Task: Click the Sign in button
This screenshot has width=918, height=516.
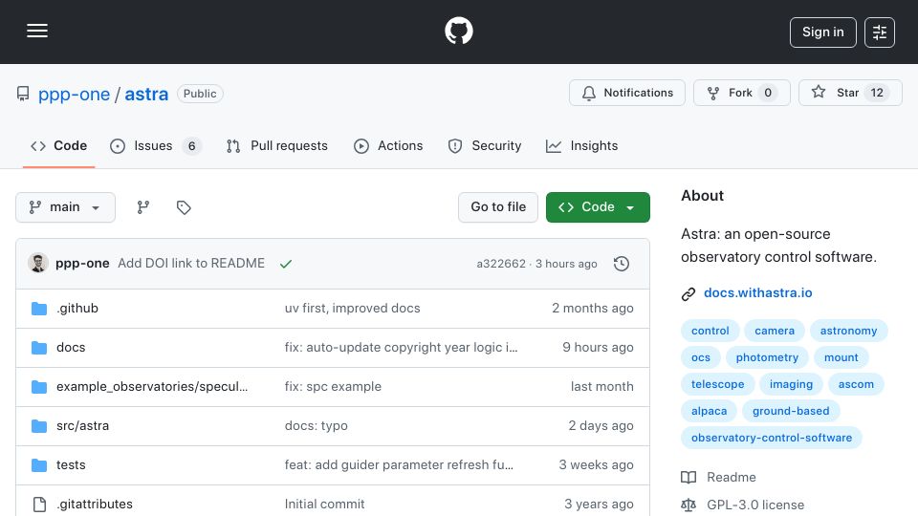Action: coord(822,32)
